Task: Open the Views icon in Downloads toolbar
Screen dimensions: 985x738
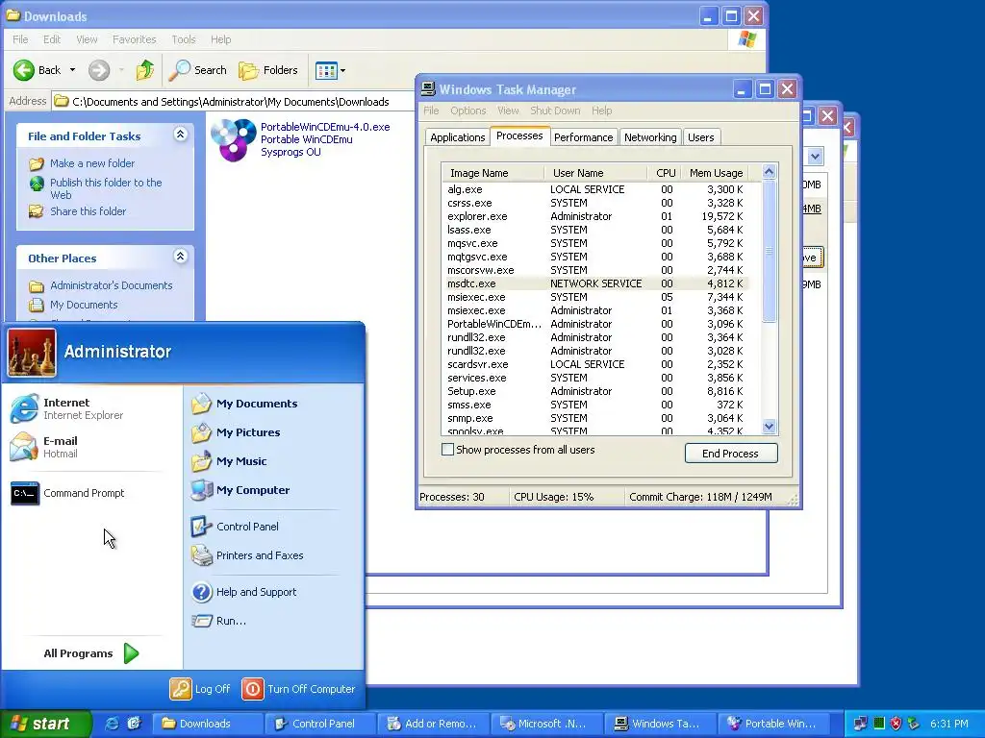Action: (327, 70)
